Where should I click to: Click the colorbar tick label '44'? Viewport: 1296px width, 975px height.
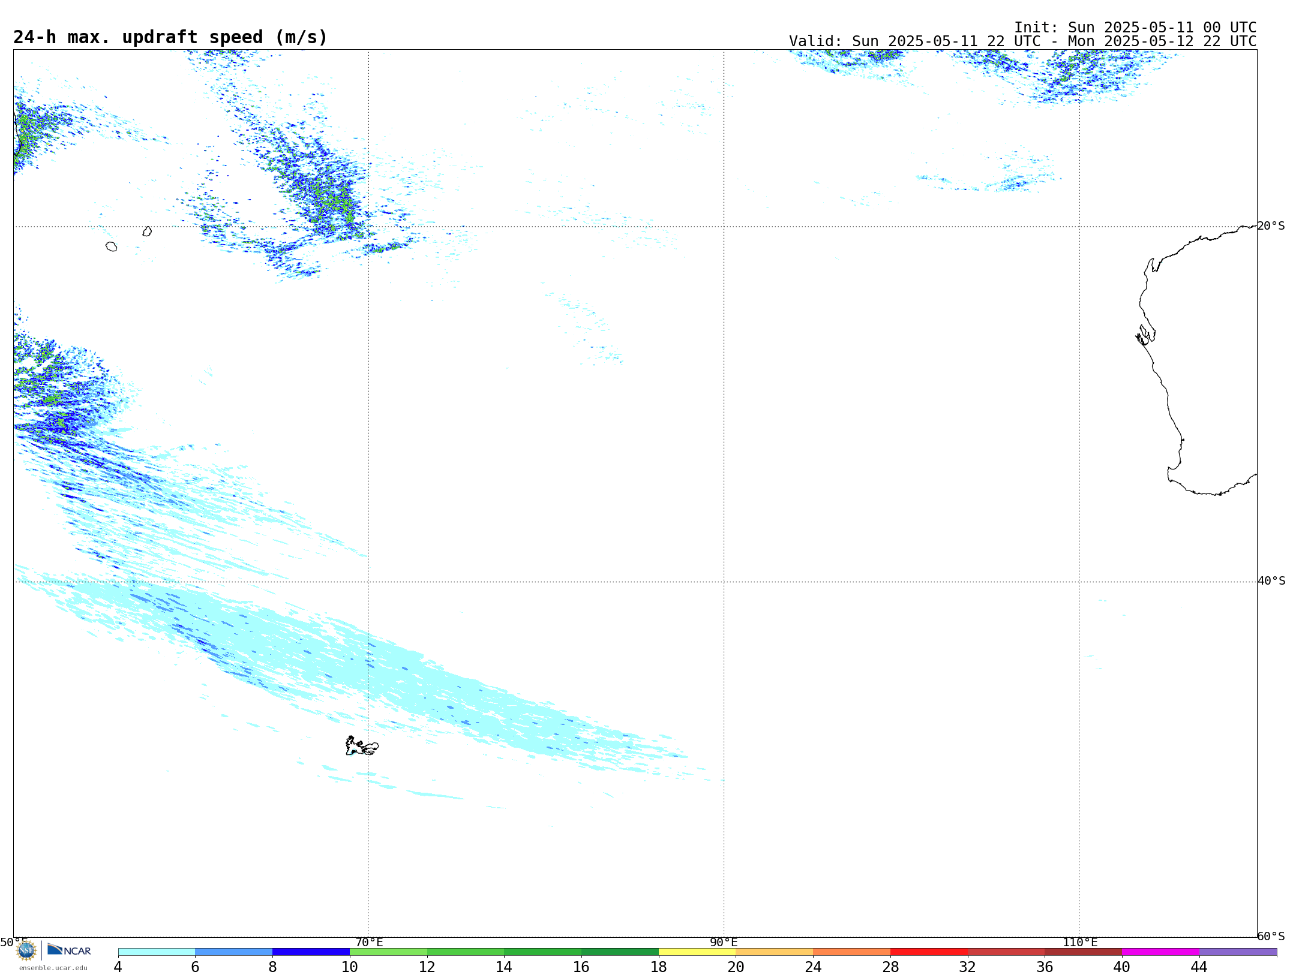pyautogui.click(x=1199, y=967)
